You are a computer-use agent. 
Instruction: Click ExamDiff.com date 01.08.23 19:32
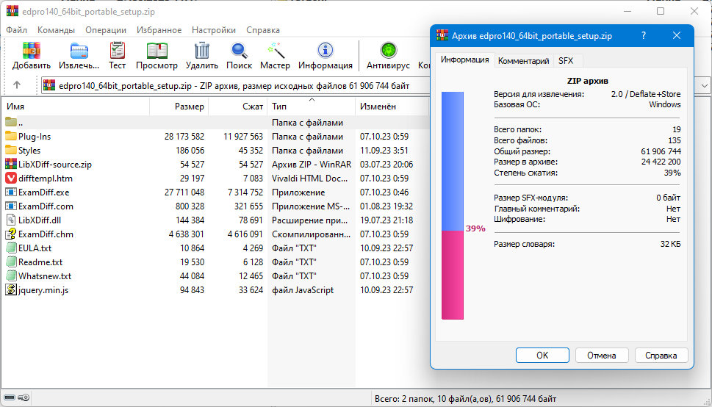[x=386, y=206]
